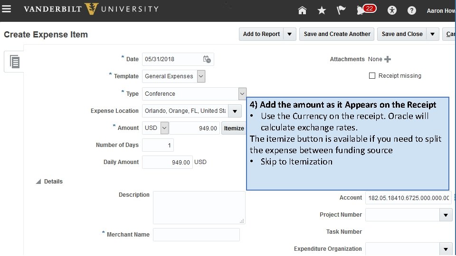
Task: Open Expense Location dropdown arrow
Action: click(x=235, y=111)
